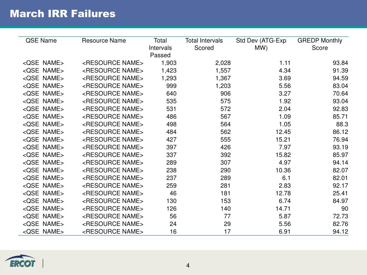Click the std dev value 15.82
The height and width of the screenshot is (275, 367).
pos(283,155)
